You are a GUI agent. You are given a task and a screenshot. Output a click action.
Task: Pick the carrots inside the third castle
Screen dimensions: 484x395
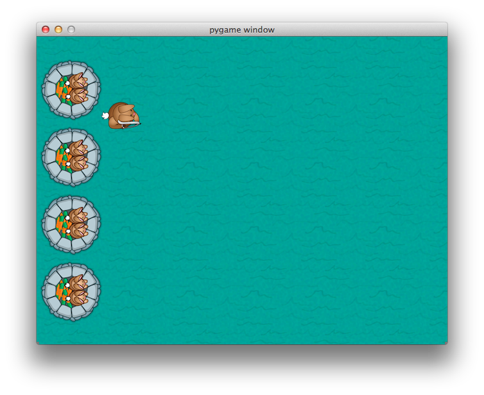(x=60, y=224)
